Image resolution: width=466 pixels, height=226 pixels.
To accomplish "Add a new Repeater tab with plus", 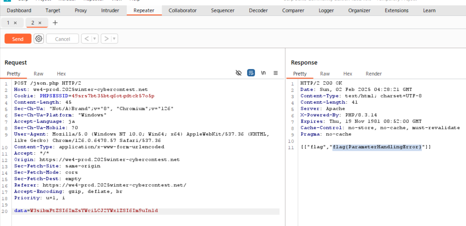I will pos(55,23).
